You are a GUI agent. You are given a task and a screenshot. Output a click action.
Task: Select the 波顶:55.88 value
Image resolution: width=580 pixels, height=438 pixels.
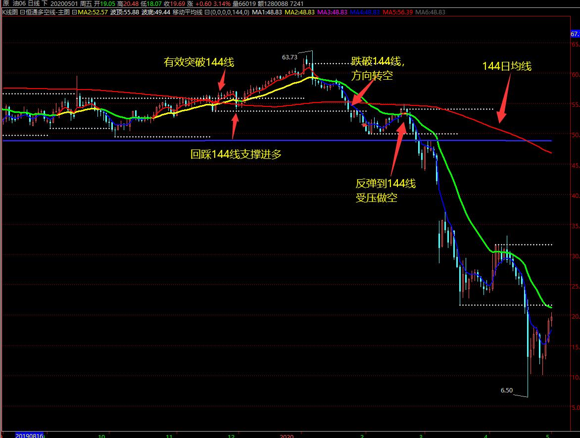pos(124,12)
